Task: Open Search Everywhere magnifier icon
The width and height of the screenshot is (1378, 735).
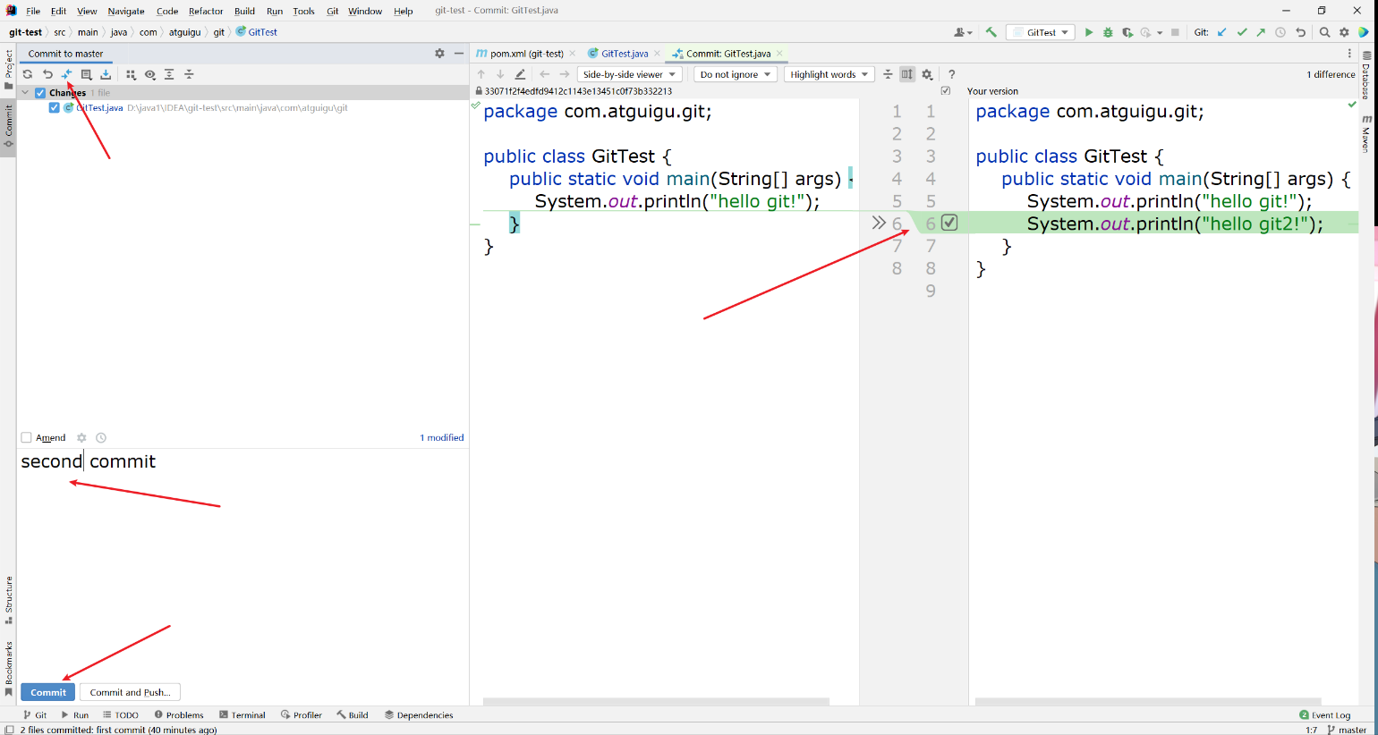Action: (x=1325, y=32)
